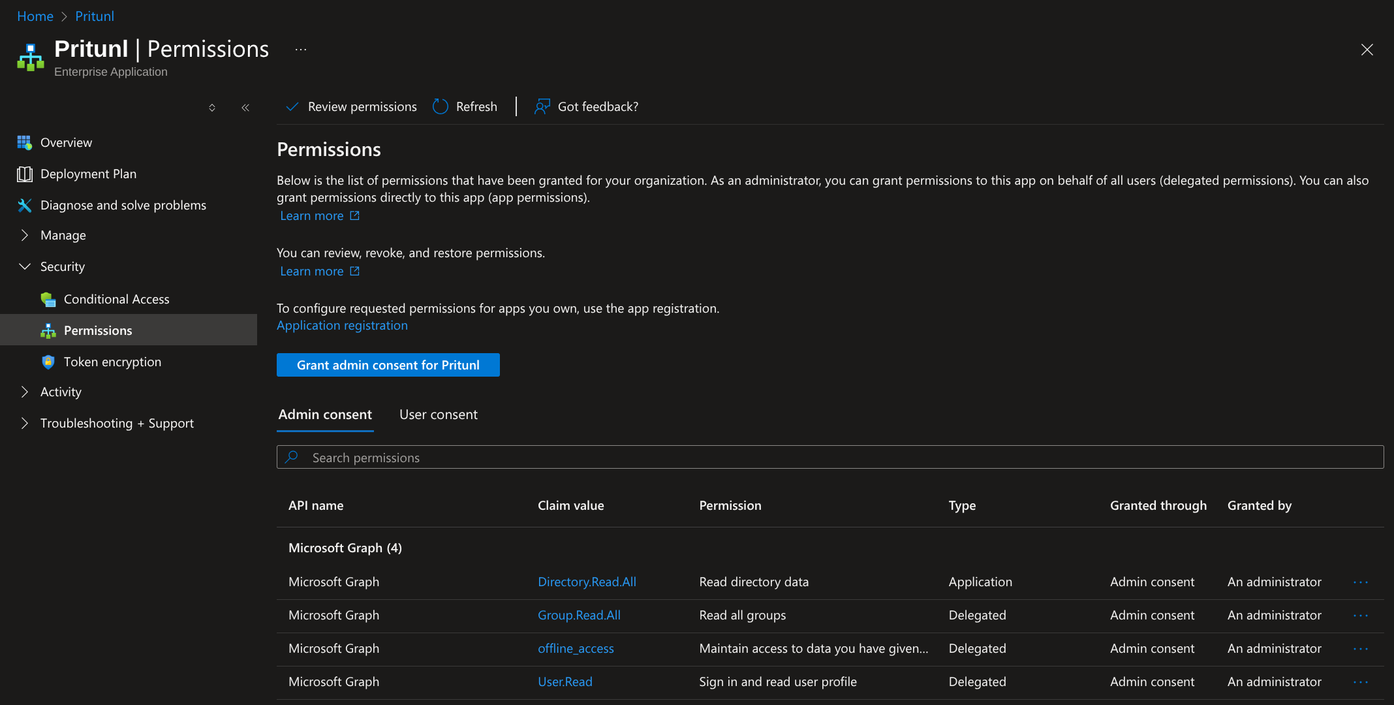Open the Application registration link
This screenshot has height=705, width=1394.
(x=342, y=325)
